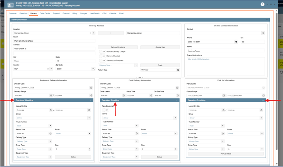283x167 pixels.
Task: Open the Financial tab
Action: click(66, 14)
